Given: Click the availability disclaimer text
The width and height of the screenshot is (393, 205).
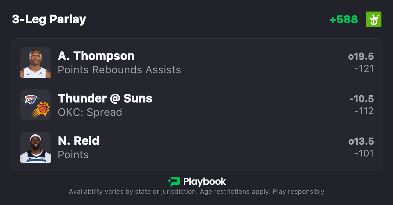Looking at the screenshot, I should [196, 192].
